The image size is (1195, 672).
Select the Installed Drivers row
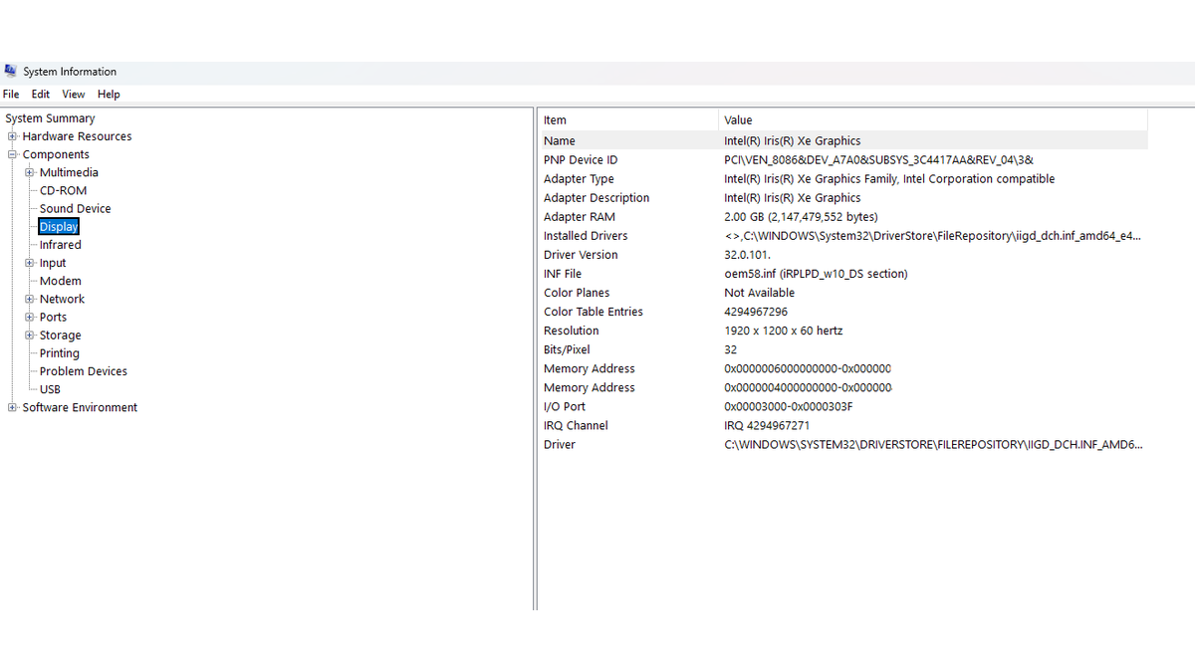(843, 236)
